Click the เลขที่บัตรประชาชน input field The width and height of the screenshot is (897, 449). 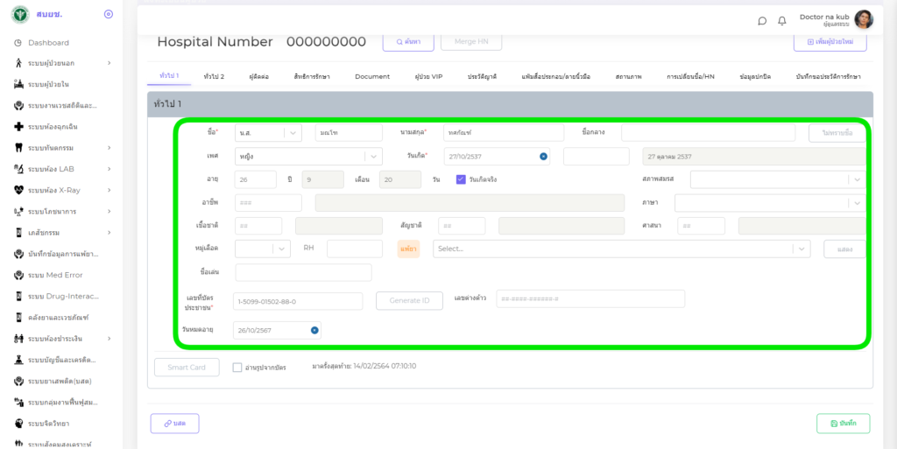click(x=298, y=301)
